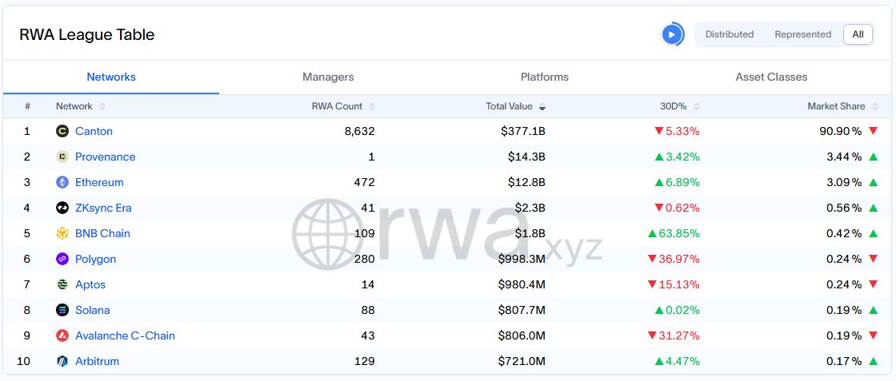The height and width of the screenshot is (381, 896).
Task: Click the green up arrow beside 0.17%
Action: [x=873, y=361]
